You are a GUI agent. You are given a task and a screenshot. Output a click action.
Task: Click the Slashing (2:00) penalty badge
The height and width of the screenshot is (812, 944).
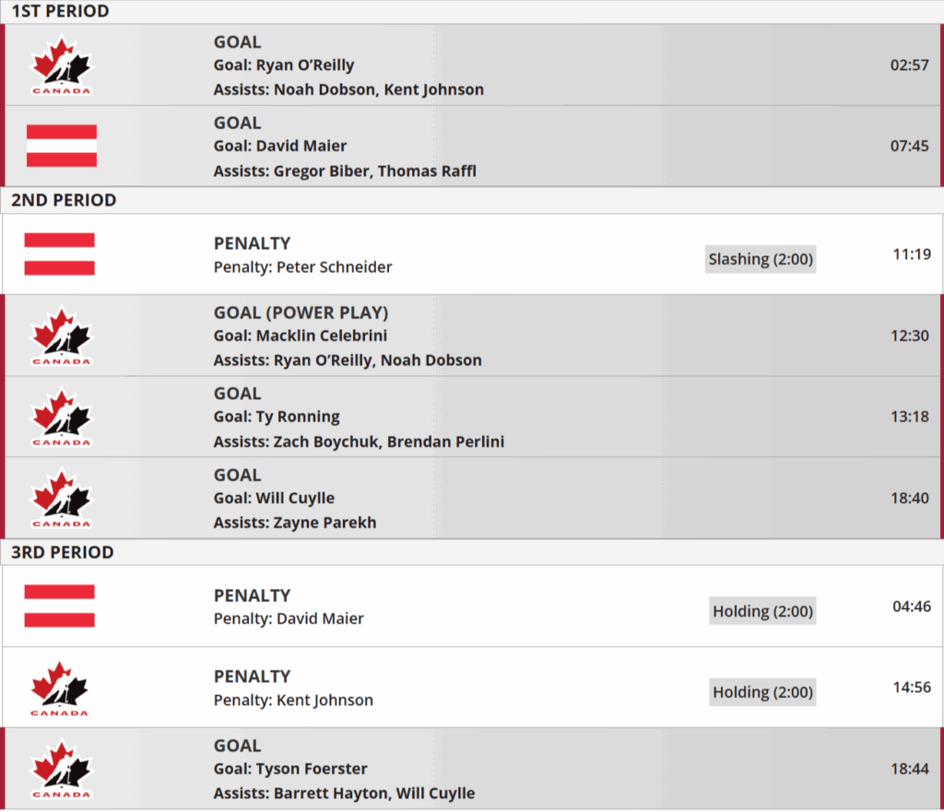(x=761, y=259)
